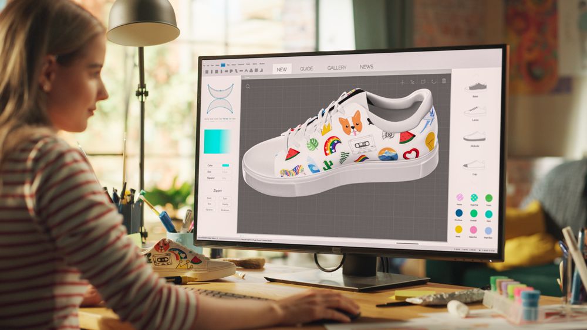Select the yellow lightbulb sticker on heel

pyautogui.click(x=431, y=141)
